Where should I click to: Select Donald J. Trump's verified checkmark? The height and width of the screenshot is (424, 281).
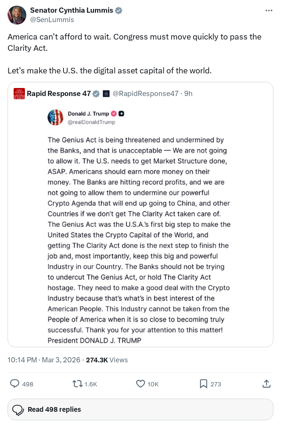[114, 114]
